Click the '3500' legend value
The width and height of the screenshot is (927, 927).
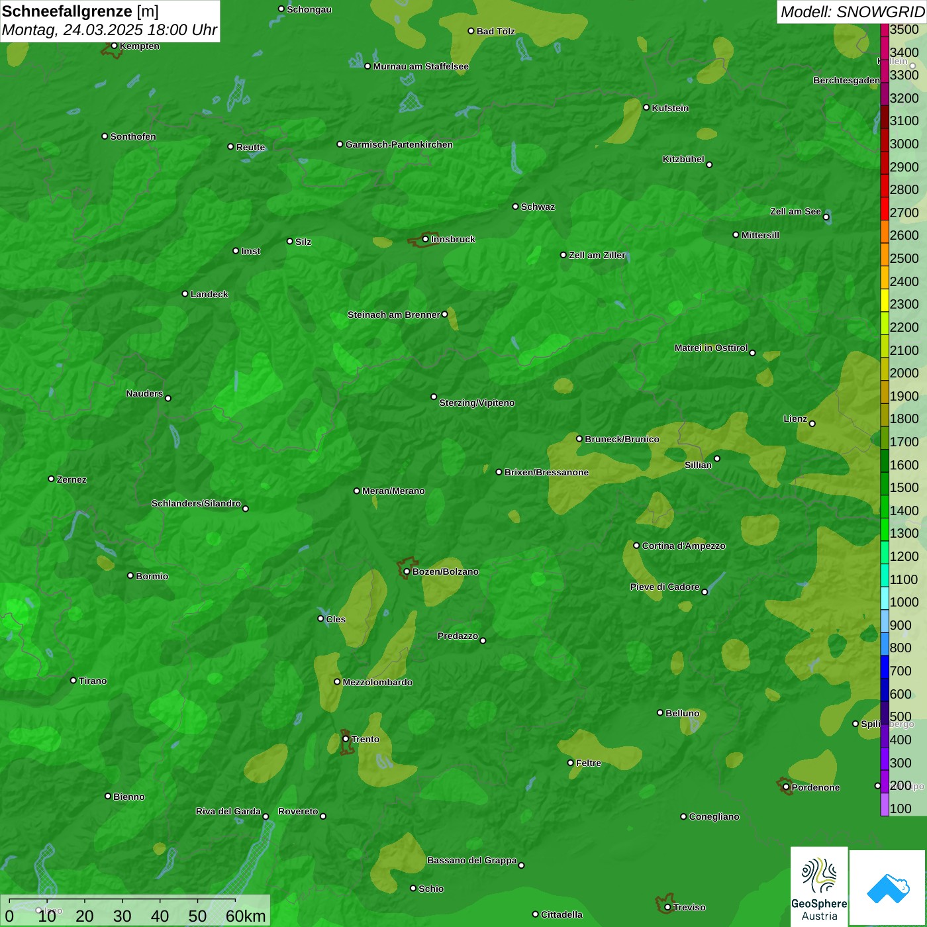point(904,29)
